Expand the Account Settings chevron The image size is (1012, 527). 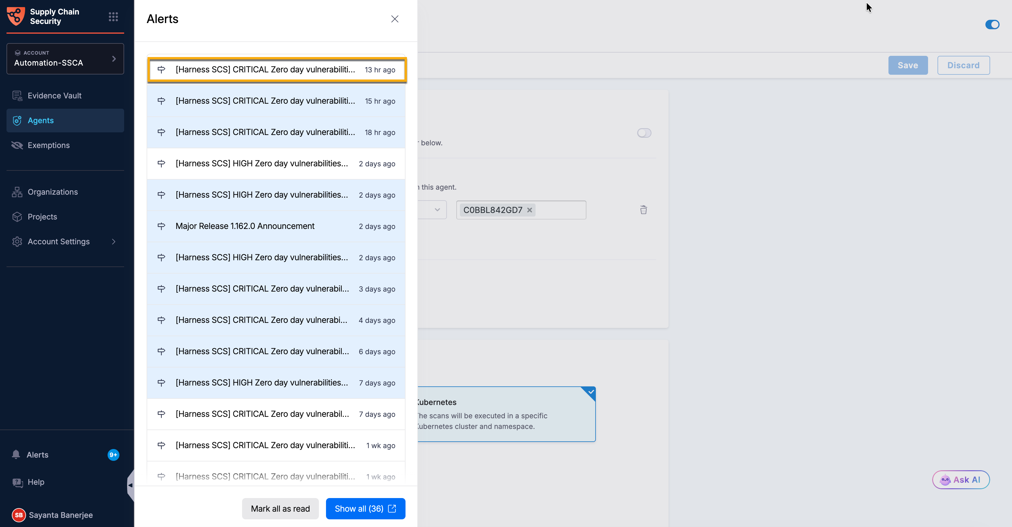tap(113, 242)
